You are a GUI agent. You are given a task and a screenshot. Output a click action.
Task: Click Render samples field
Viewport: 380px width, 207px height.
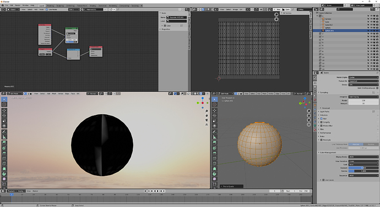point(363,100)
